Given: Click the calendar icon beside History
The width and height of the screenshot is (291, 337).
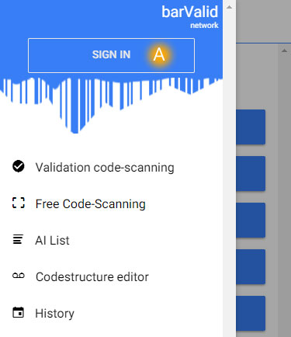Looking at the screenshot, I should tap(19, 312).
